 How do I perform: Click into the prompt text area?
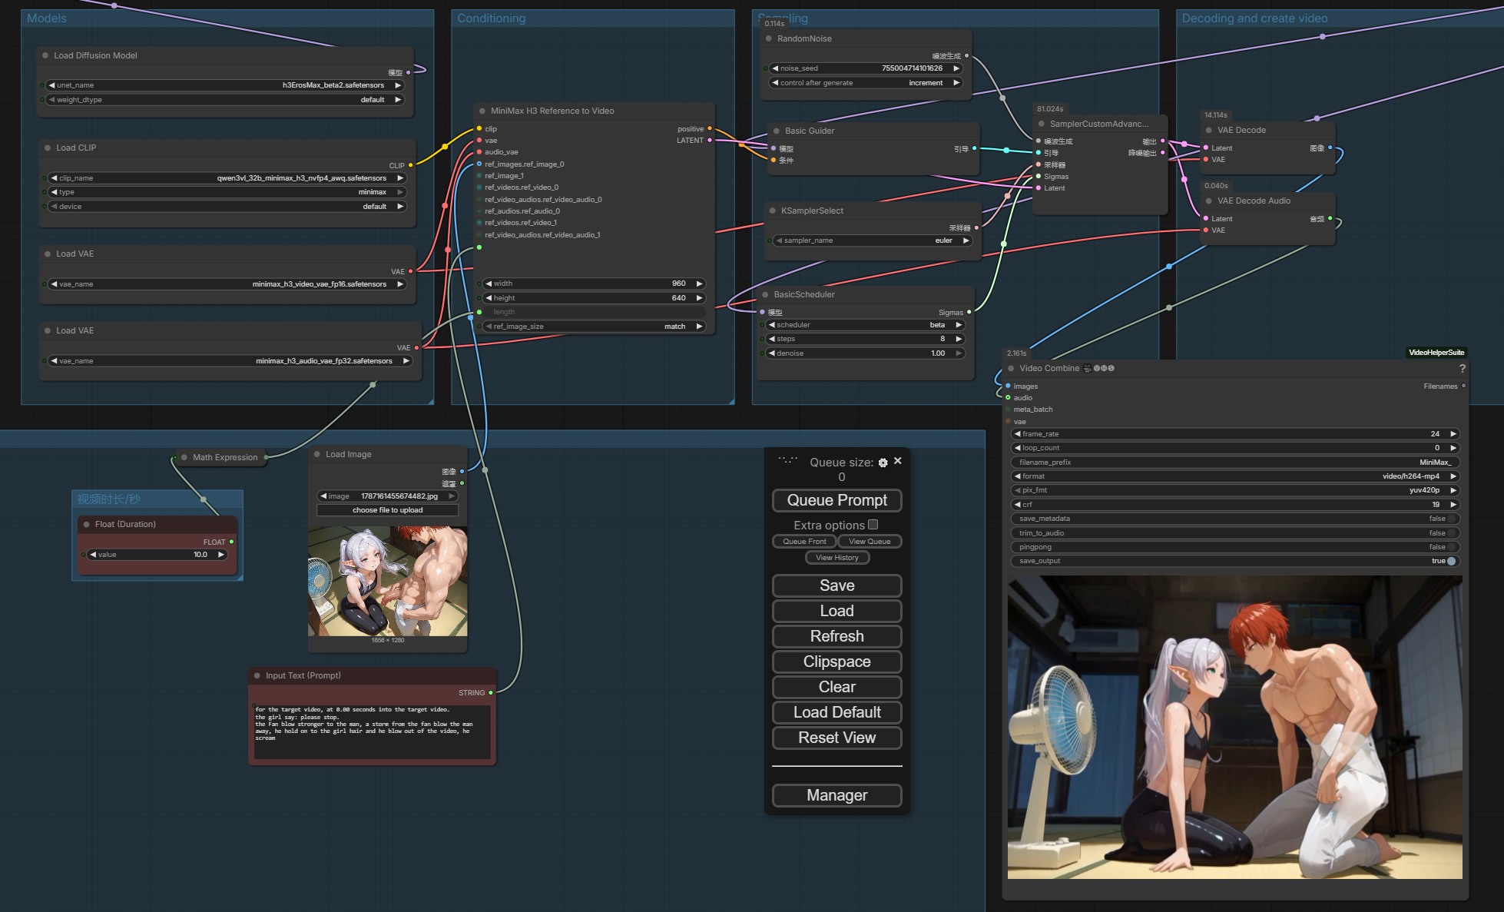click(373, 731)
